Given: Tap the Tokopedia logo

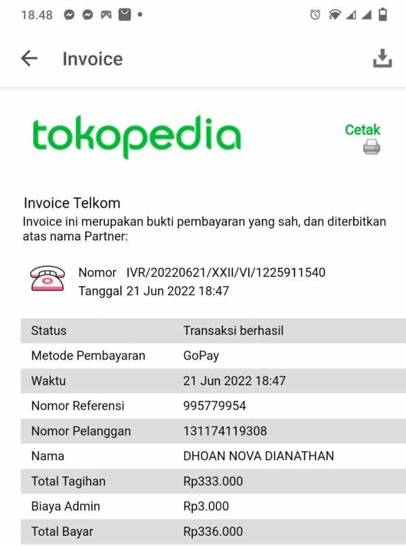Looking at the screenshot, I should pyautogui.click(x=137, y=137).
